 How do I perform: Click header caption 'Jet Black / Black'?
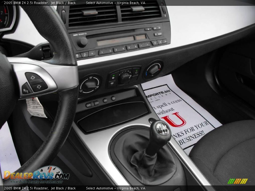pyautogui.click(x=63, y=3)
